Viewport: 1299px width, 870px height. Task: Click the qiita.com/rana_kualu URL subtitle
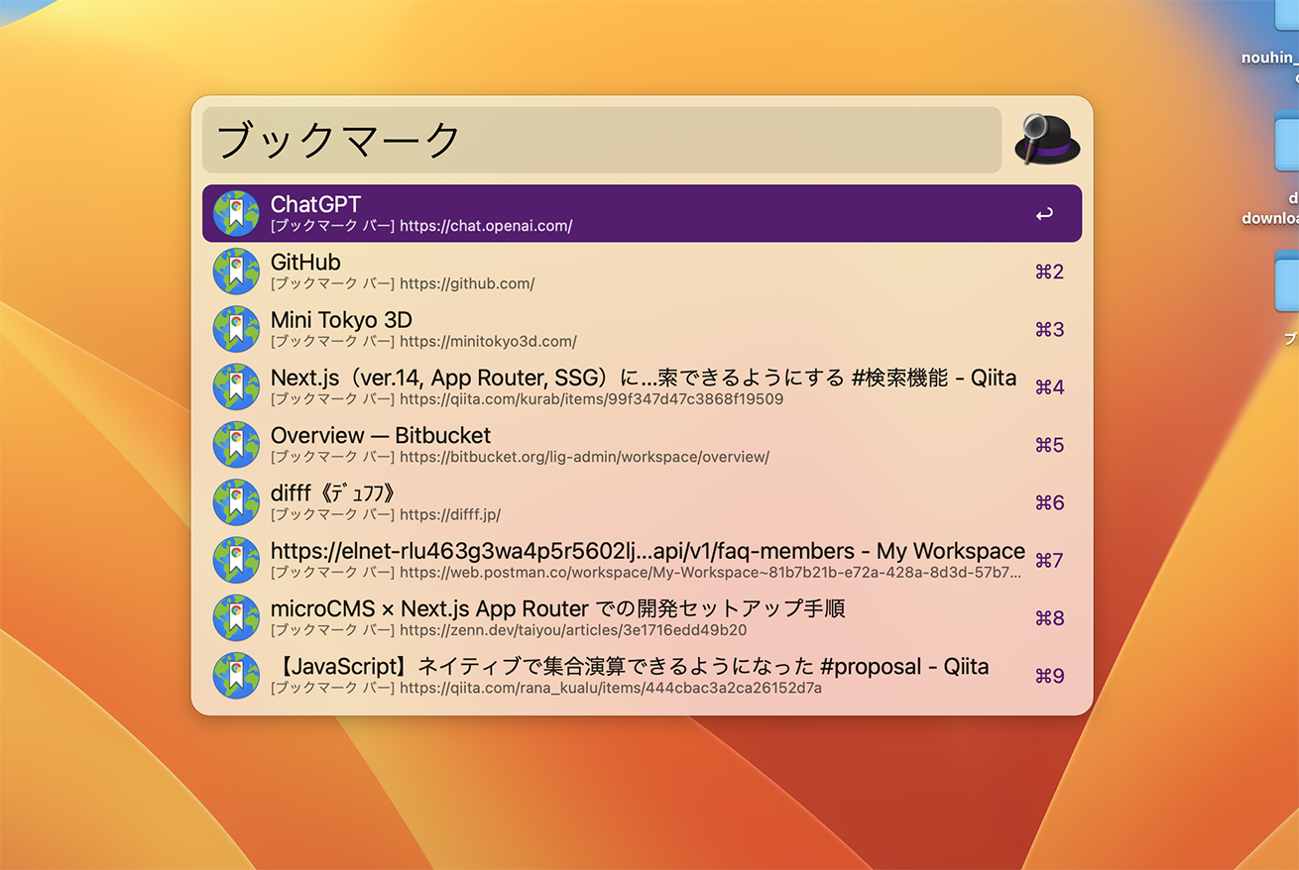[611, 688]
